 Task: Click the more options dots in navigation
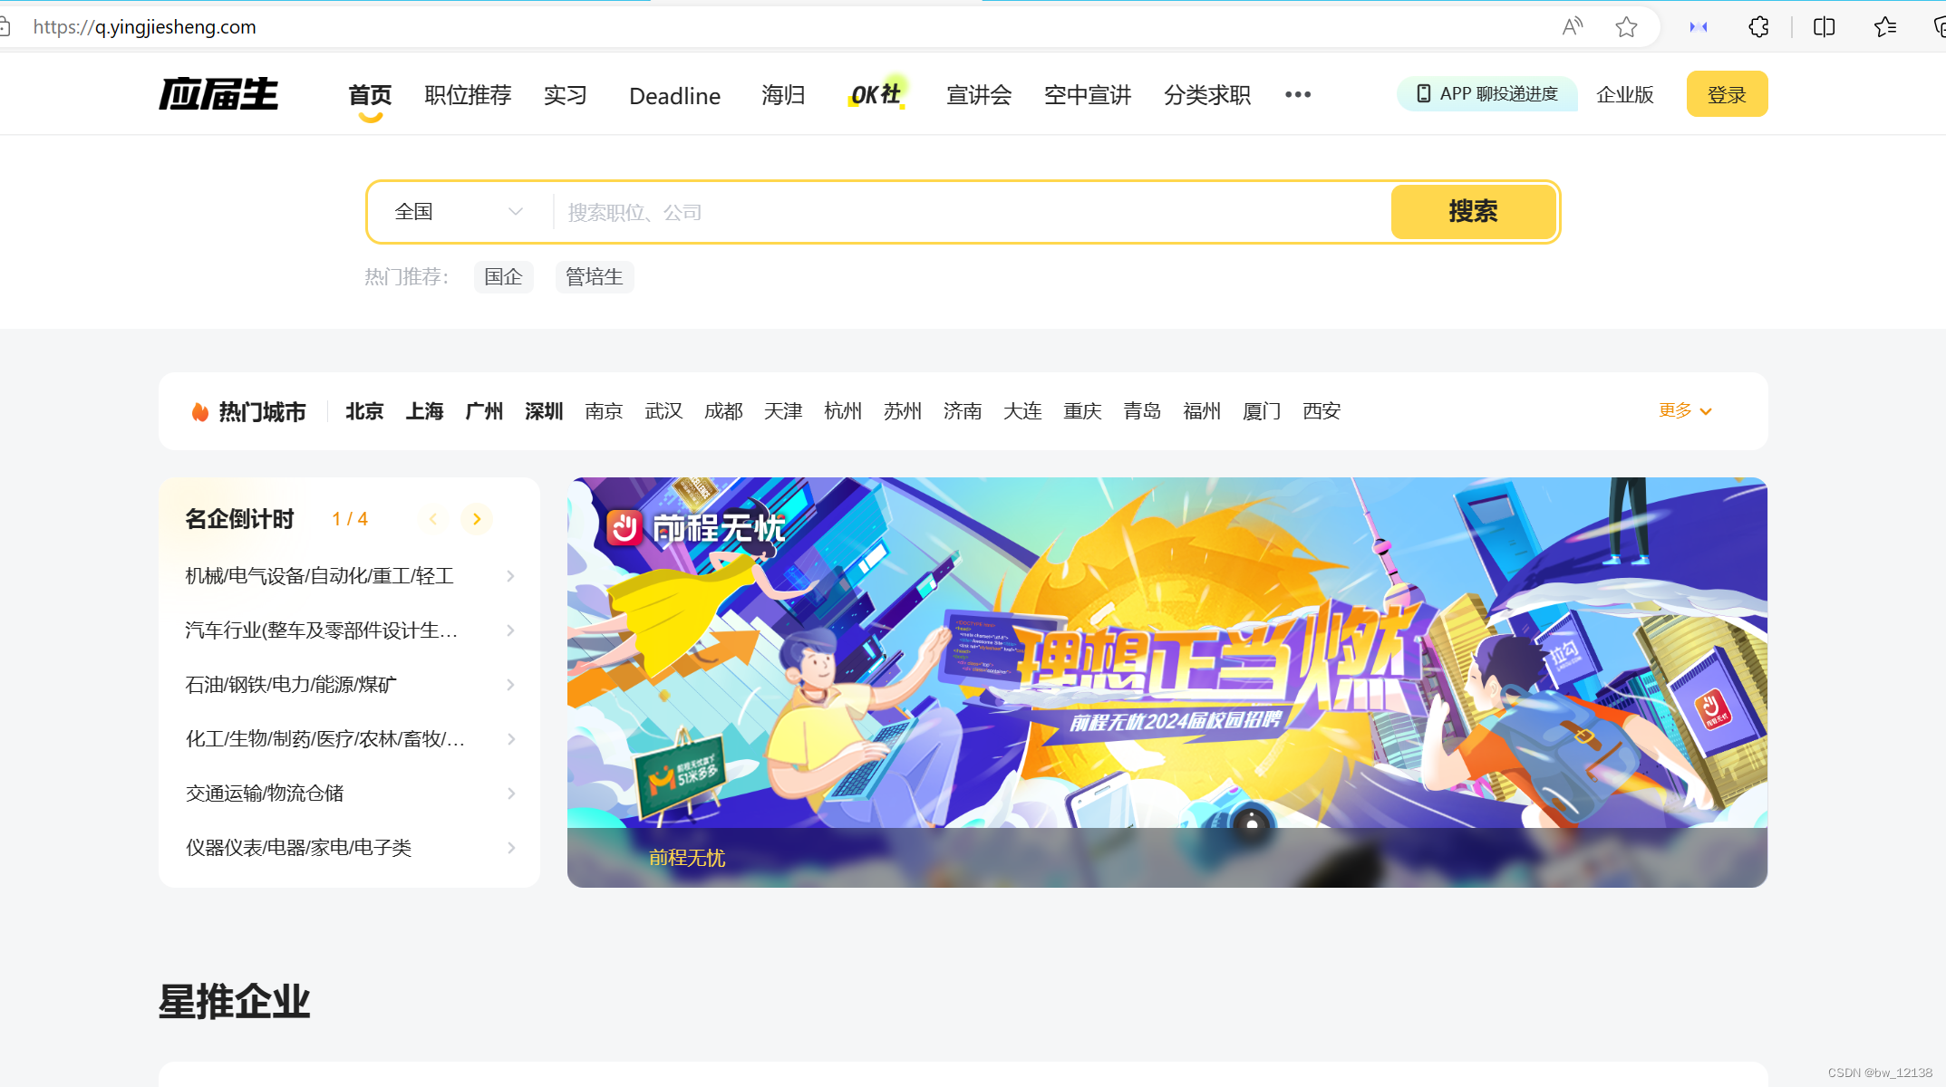[1298, 94]
